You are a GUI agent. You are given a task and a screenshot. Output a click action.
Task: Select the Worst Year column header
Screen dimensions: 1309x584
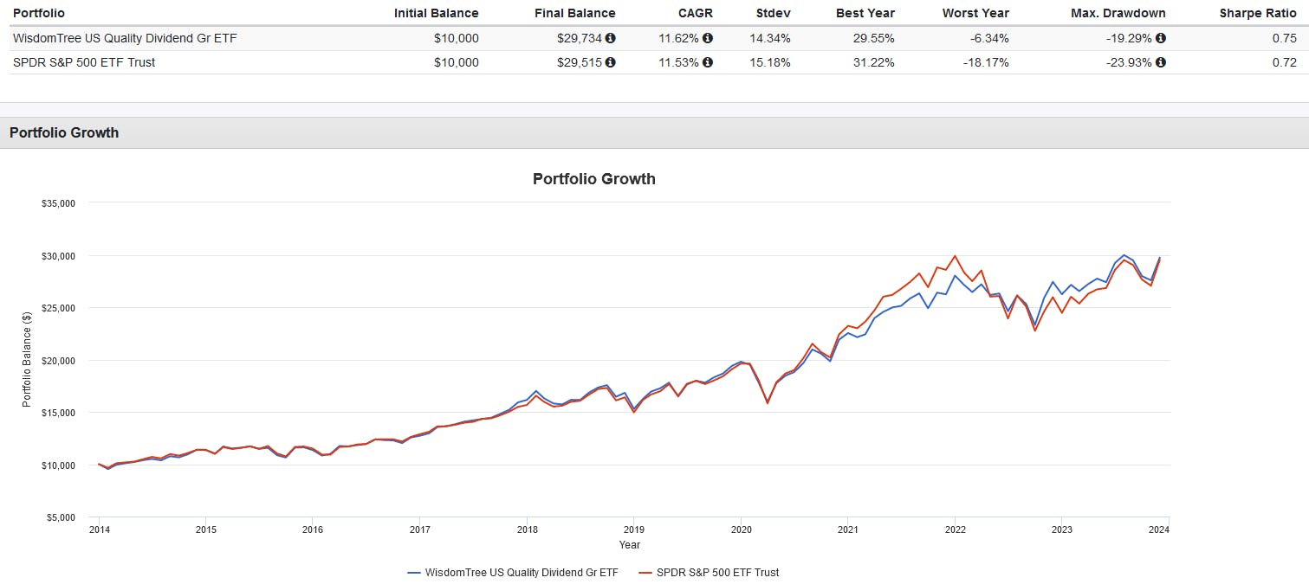pyautogui.click(x=975, y=13)
